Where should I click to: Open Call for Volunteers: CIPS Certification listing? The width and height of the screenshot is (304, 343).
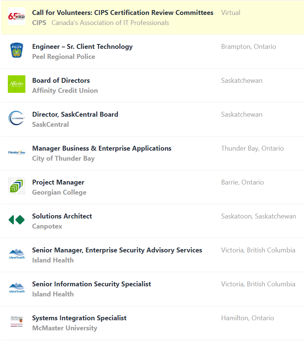(123, 13)
